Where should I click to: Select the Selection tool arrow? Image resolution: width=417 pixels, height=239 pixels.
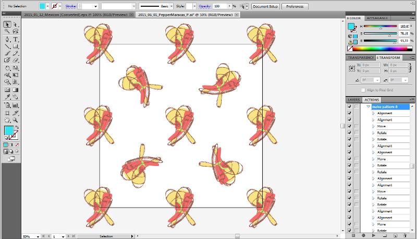click(x=7, y=25)
